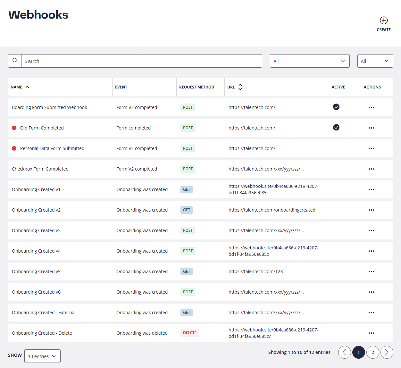Toggle sort arrow on Name column
The image size is (401, 368).
(27, 87)
